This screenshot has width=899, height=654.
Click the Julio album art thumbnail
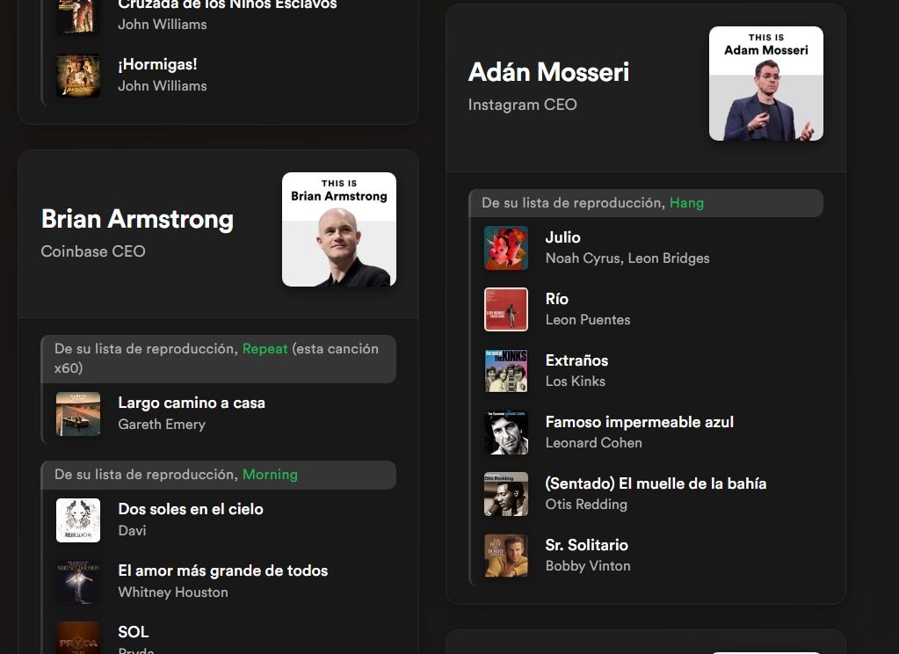[x=505, y=248]
